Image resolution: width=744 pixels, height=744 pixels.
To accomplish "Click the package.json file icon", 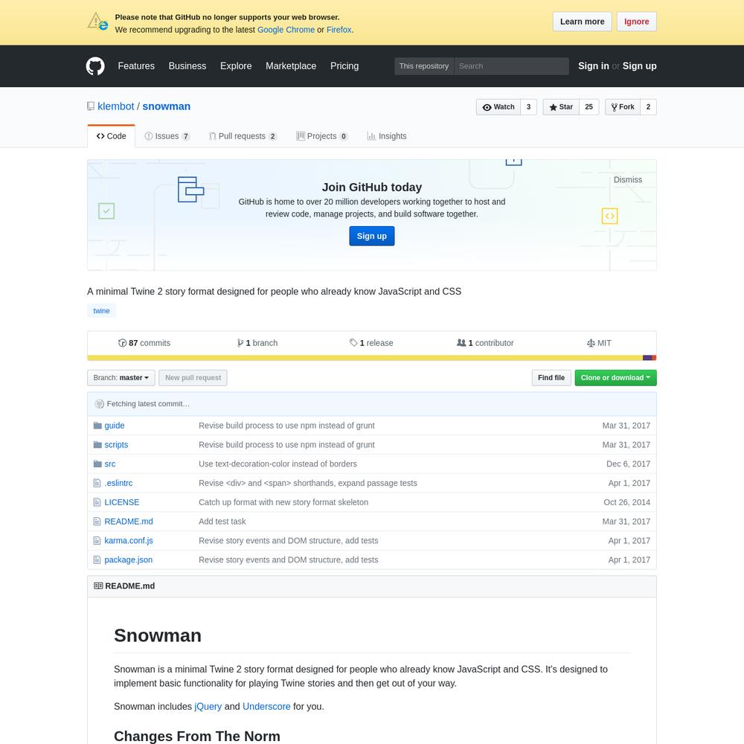I will [x=97, y=560].
